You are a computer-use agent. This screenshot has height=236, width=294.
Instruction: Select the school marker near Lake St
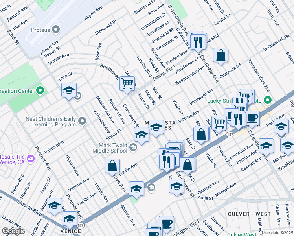[x=69, y=90]
